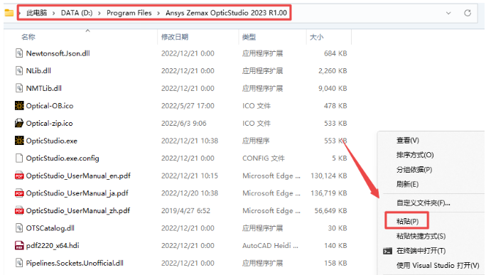Screen dimensions: 486x275
Task: Click the date 2019/4/27 6:52
Action: point(185,211)
